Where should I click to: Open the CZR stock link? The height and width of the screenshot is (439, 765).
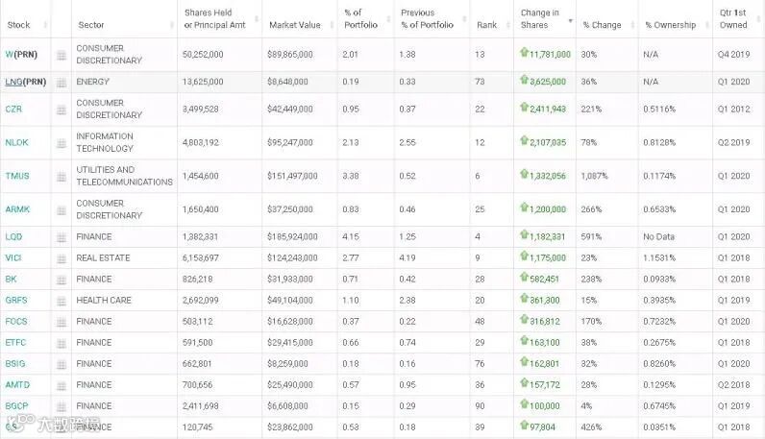pyautogui.click(x=13, y=110)
